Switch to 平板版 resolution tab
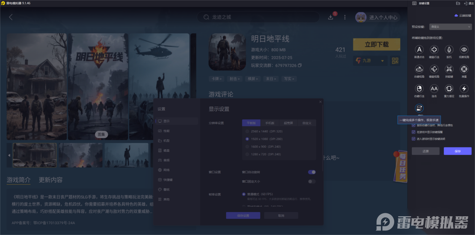The width and height of the screenshot is (475, 235). [251, 123]
